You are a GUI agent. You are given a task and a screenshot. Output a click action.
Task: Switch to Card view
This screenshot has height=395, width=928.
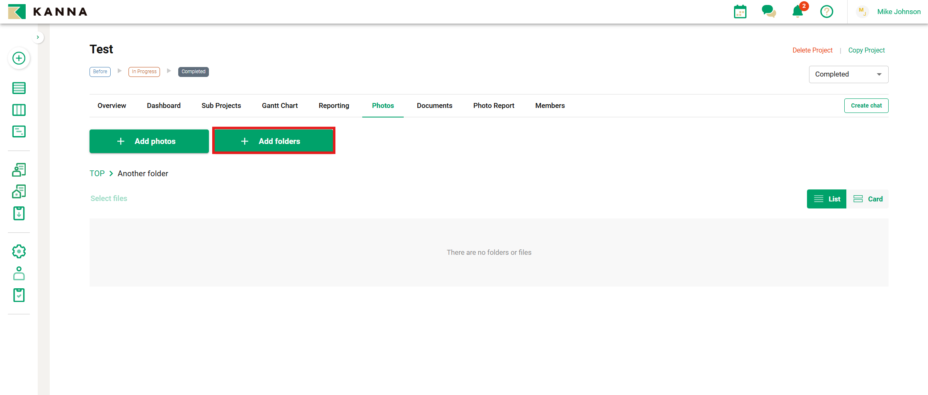coord(868,199)
